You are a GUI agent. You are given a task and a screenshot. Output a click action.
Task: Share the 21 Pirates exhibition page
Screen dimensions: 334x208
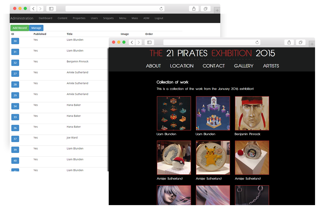(289, 42)
